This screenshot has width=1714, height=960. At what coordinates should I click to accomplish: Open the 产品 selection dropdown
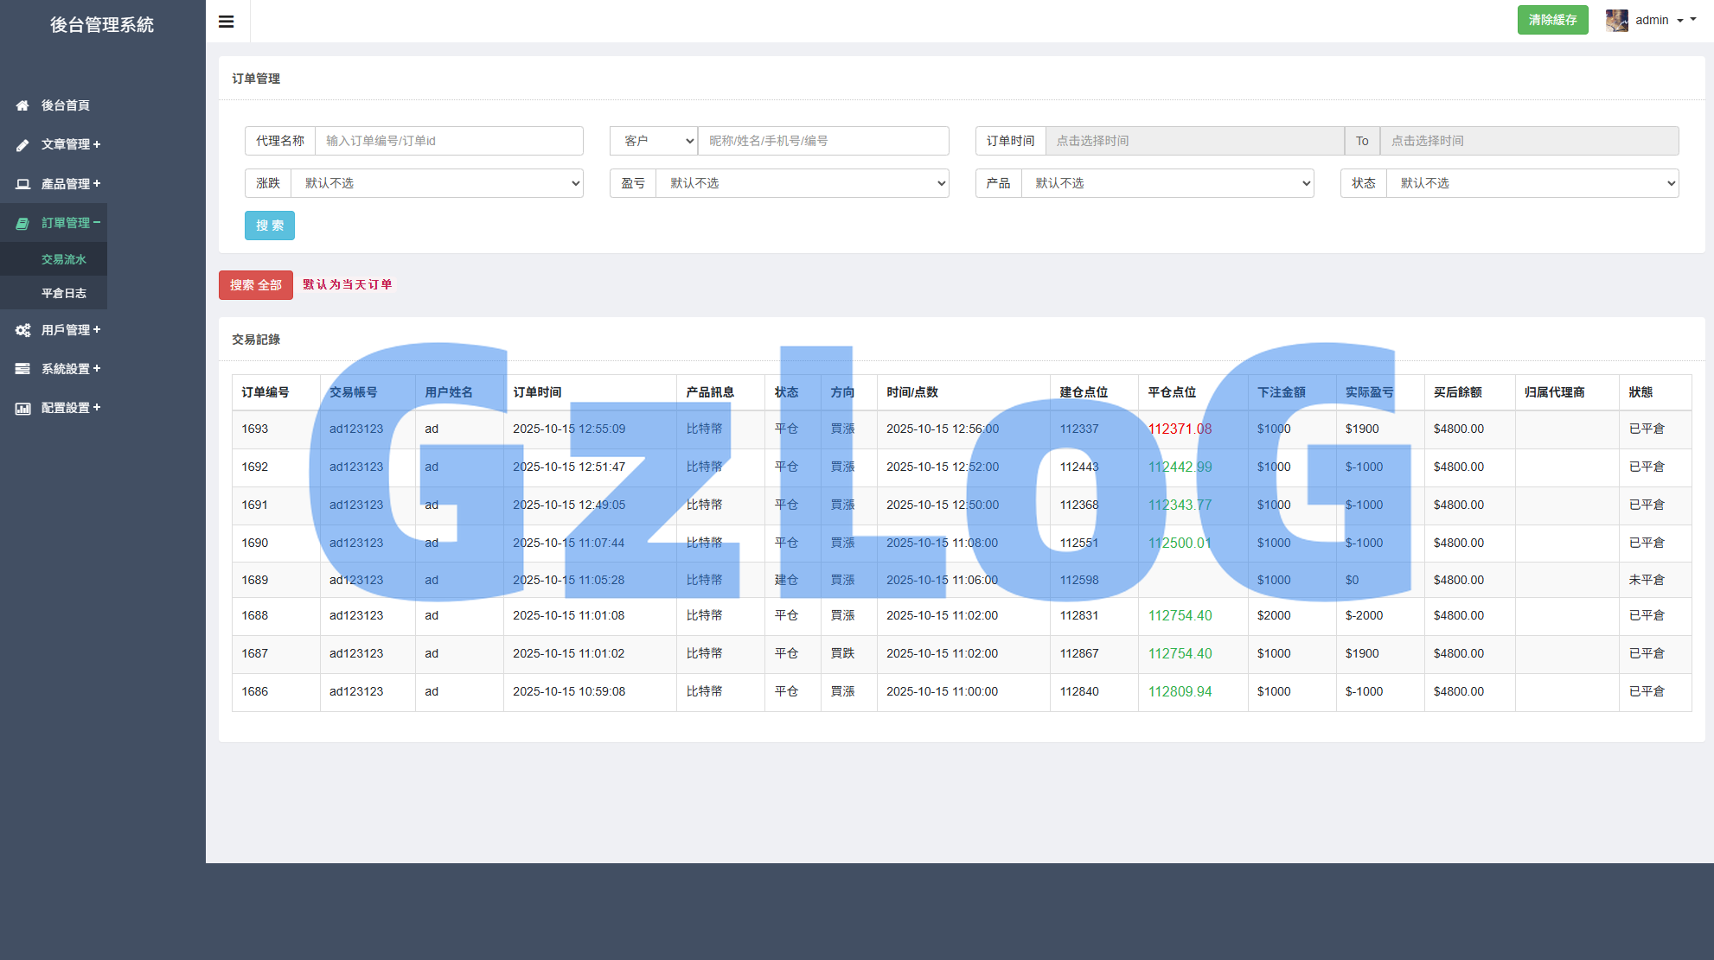[x=1167, y=183]
